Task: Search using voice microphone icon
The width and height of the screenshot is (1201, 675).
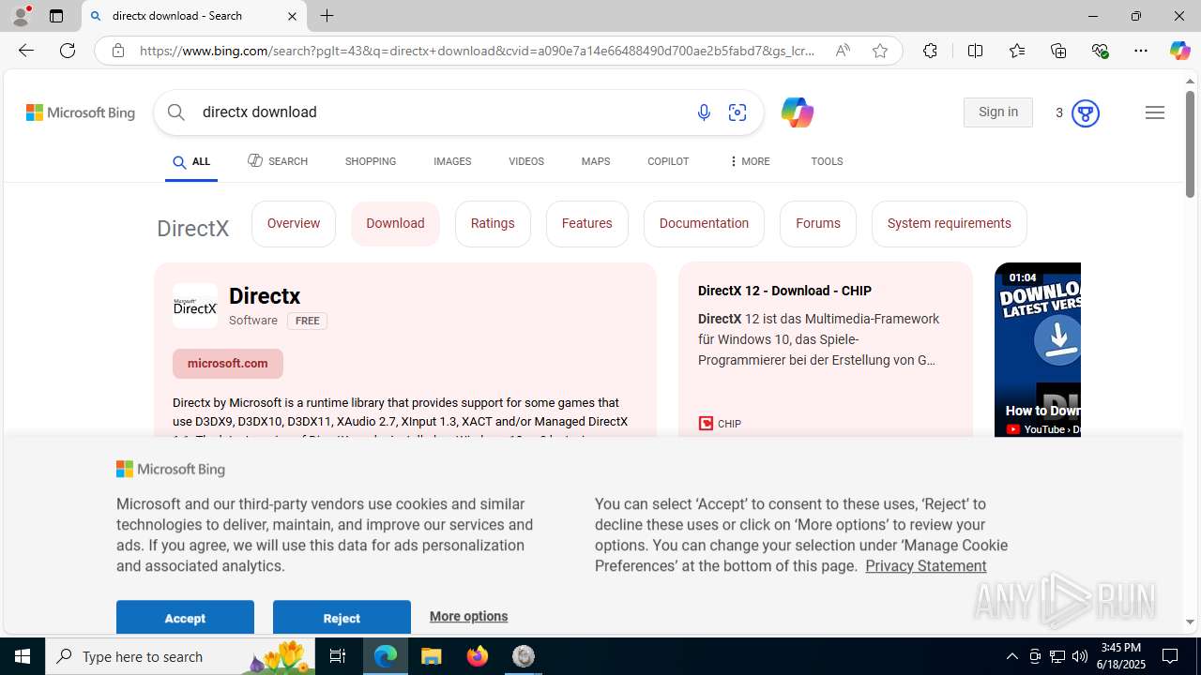Action: click(704, 112)
